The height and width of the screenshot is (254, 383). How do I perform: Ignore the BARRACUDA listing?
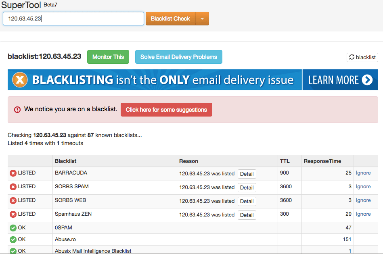[363, 173]
